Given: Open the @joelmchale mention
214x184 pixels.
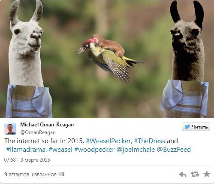Looking at the screenshot, I should coord(136,150).
